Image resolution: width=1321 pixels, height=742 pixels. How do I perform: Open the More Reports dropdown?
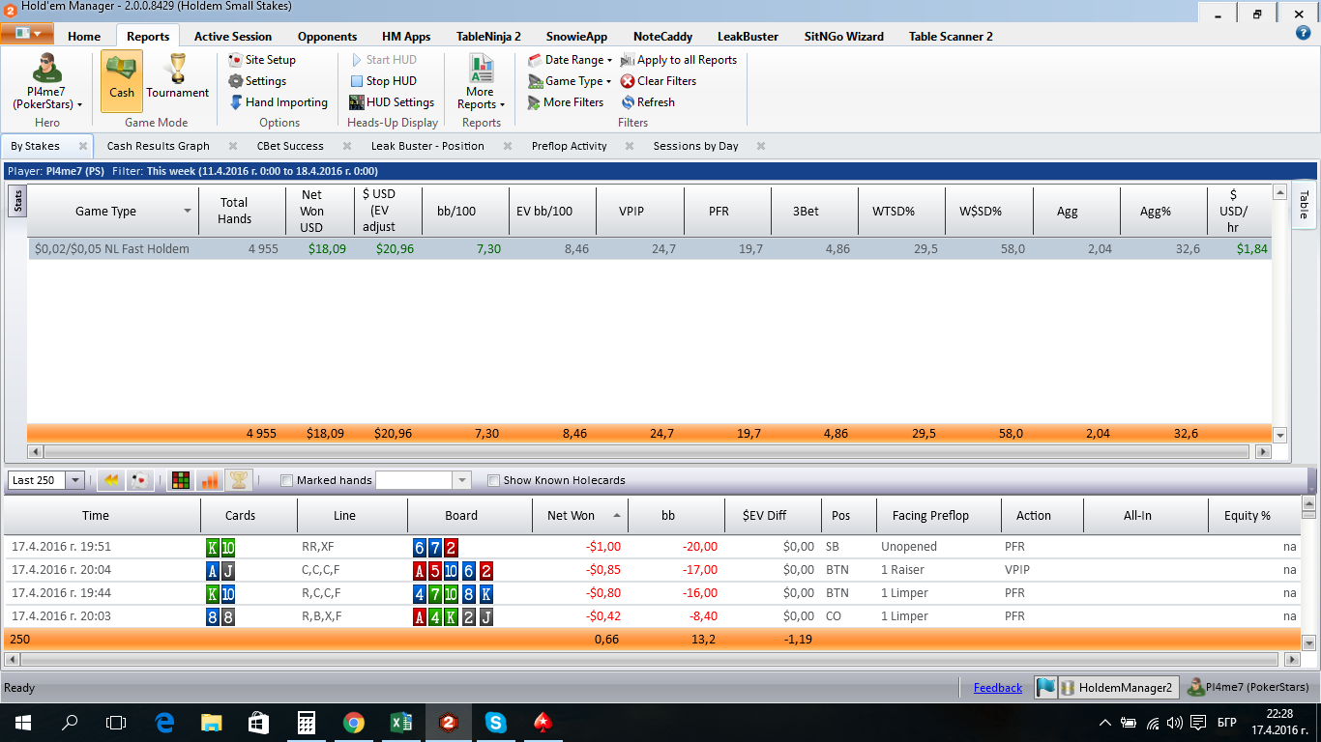pyautogui.click(x=481, y=82)
